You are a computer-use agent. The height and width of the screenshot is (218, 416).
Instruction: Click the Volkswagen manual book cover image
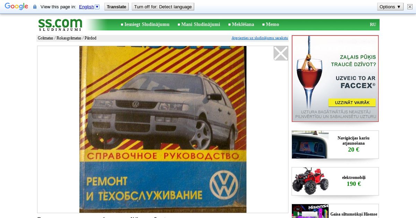pyautogui.click(x=163, y=129)
